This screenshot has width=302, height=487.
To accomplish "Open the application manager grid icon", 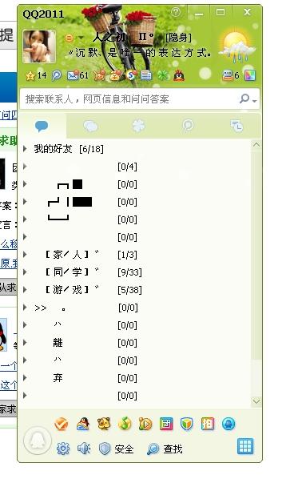I will click(x=245, y=446).
